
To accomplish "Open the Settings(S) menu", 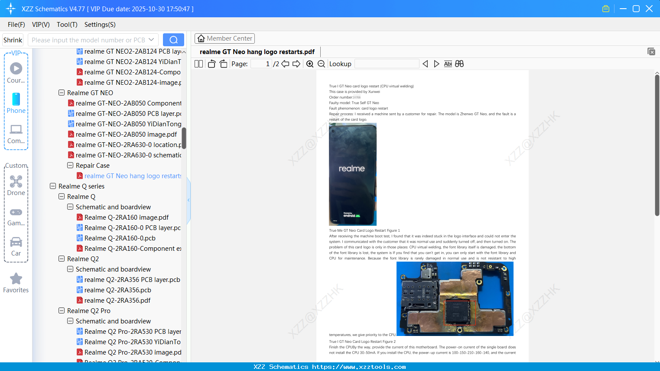I will [x=100, y=25].
